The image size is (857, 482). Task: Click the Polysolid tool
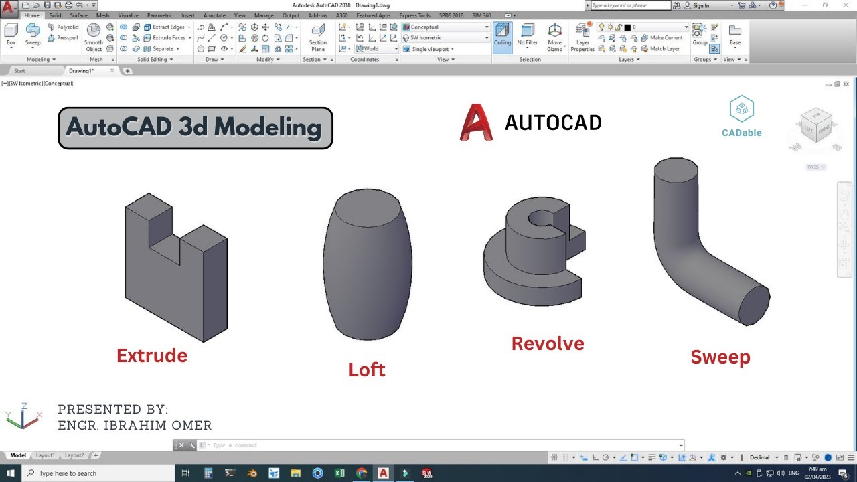(x=63, y=27)
